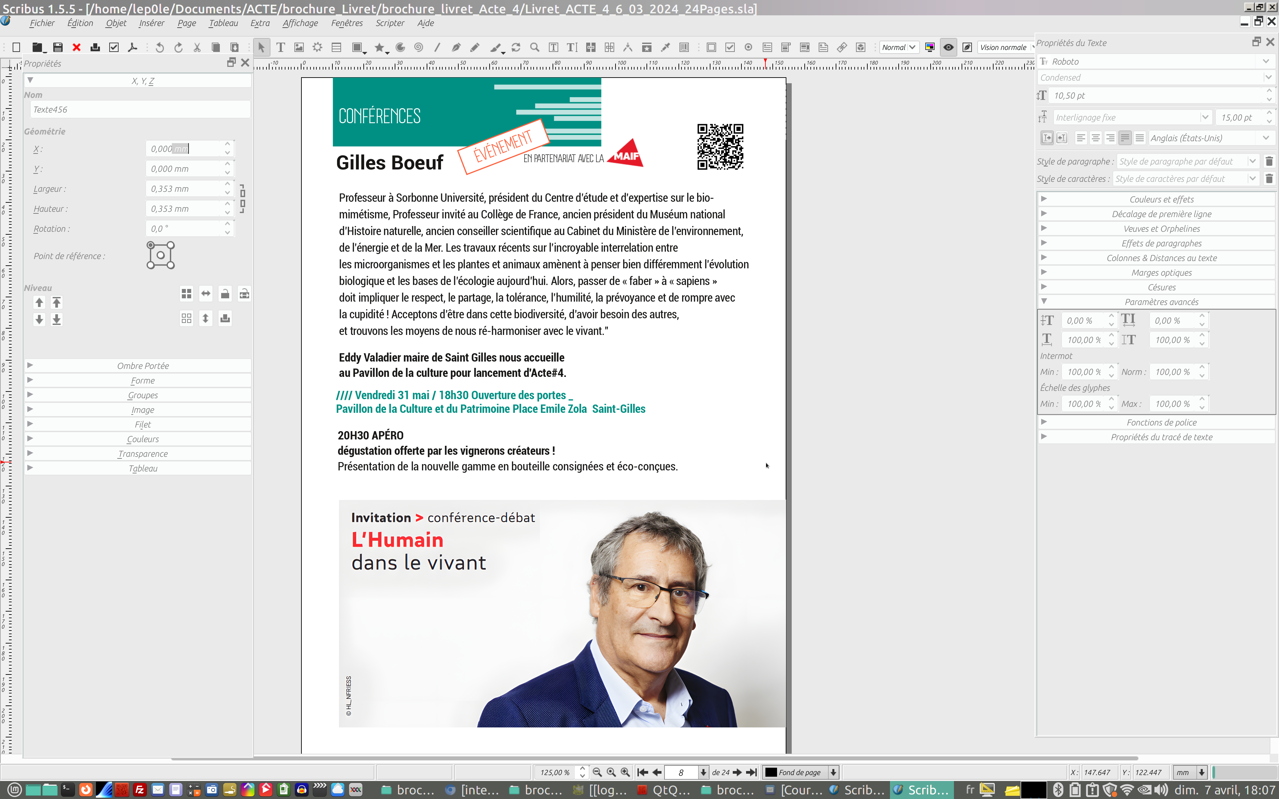Select the Text Frame tool
1279x799 pixels.
coord(281,48)
